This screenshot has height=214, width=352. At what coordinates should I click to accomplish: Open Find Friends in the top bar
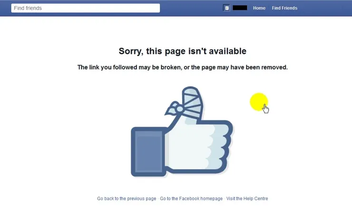(x=284, y=8)
